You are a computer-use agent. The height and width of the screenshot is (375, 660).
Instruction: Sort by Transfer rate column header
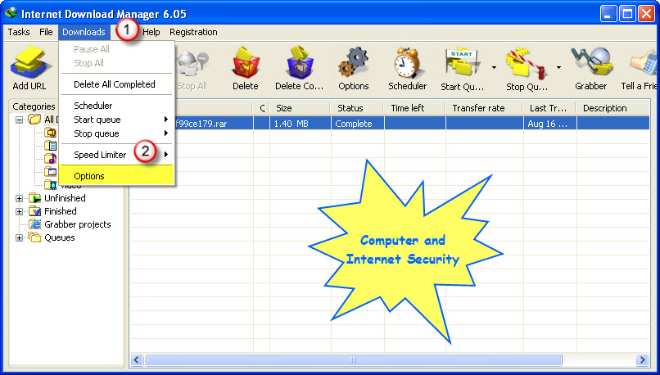pos(484,108)
